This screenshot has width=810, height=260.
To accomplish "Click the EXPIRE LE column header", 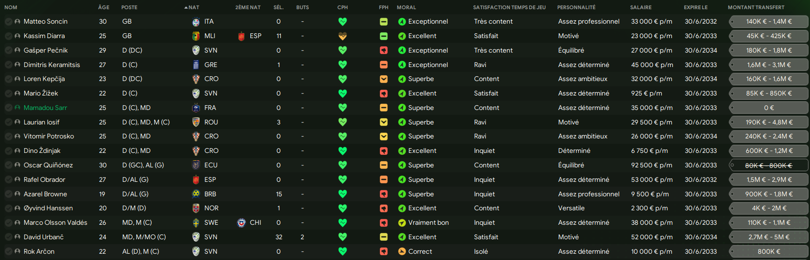I will [x=695, y=7].
